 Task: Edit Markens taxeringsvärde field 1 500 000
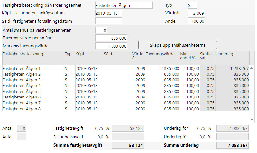click(x=111, y=46)
